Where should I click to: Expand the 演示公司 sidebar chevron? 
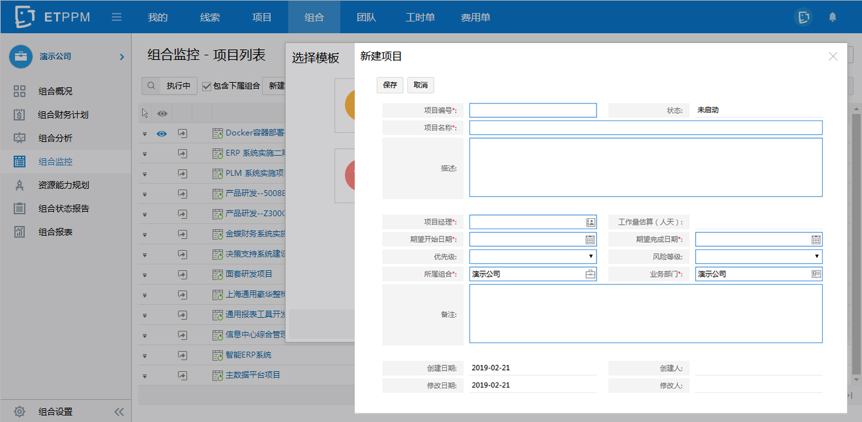122,57
